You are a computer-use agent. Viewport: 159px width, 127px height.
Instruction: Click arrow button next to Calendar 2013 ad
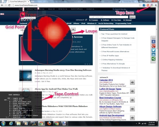pos(132,82)
